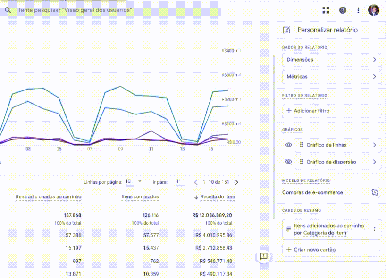Click Criar novo cartão button
Image resolution: width=386 pixels, height=278 pixels.
pyautogui.click(x=331, y=249)
